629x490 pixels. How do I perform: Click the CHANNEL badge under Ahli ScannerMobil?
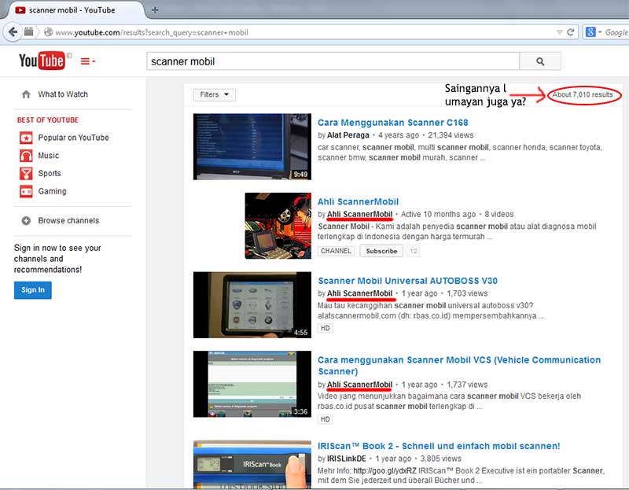pyautogui.click(x=336, y=251)
